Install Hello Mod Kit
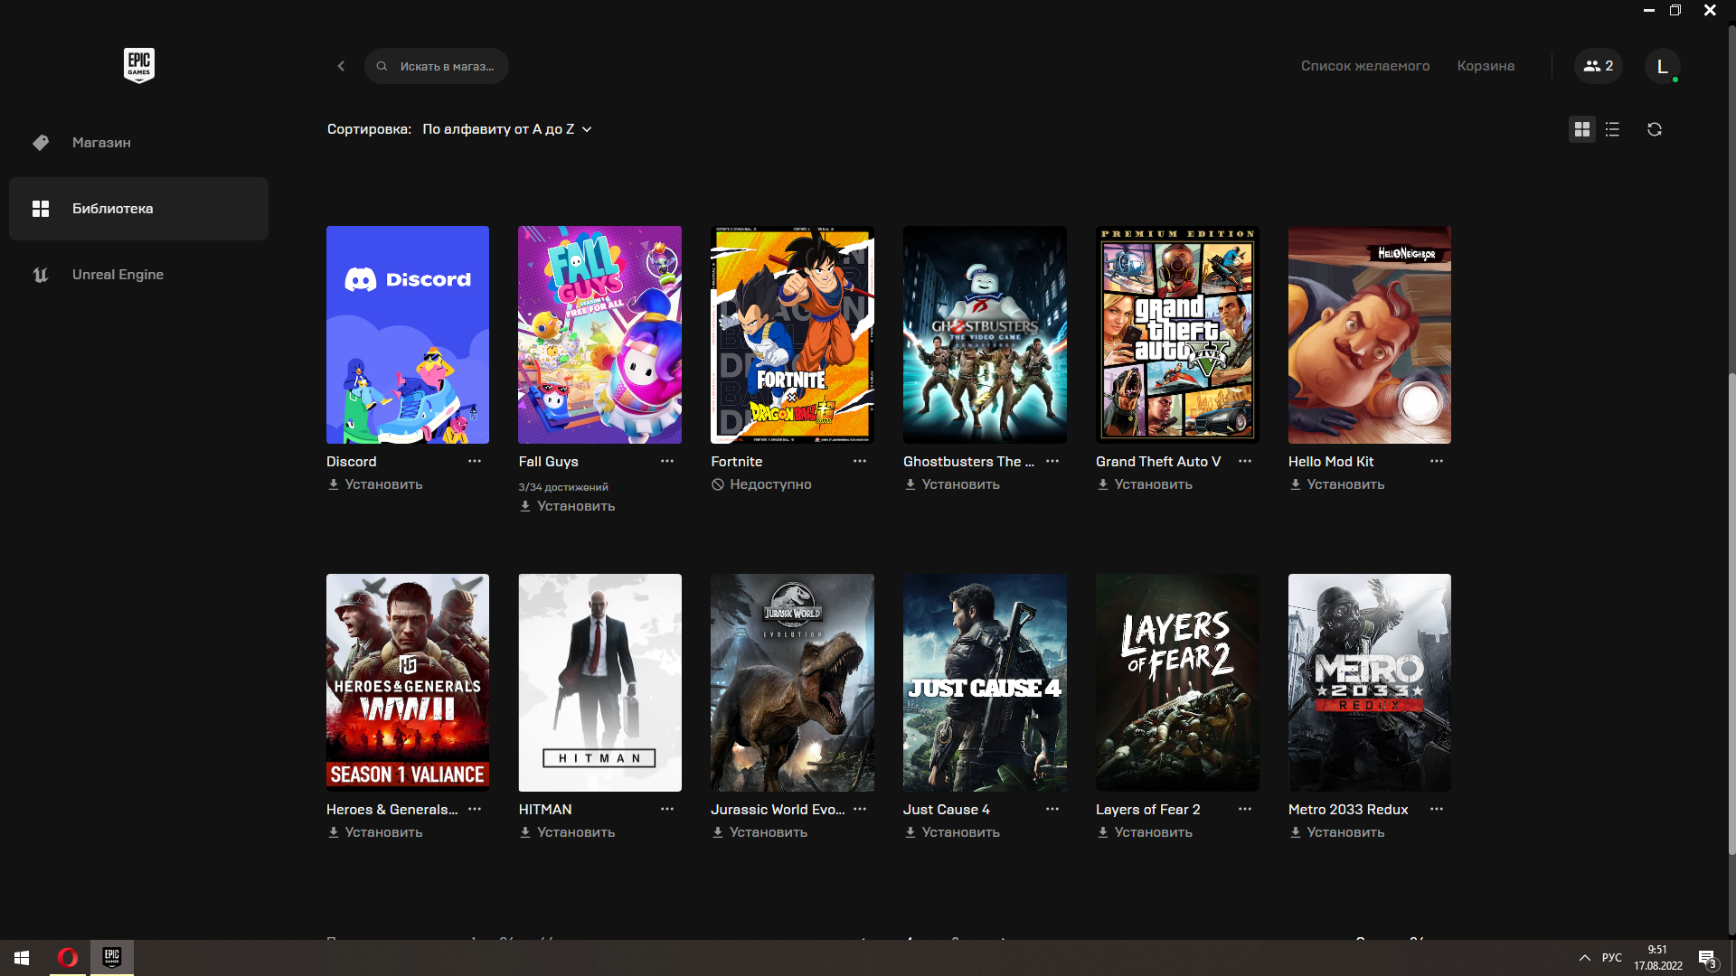This screenshot has height=976, width=1736. point(1336,484)
